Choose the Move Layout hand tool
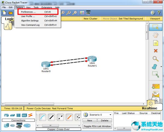 [156, 35]
